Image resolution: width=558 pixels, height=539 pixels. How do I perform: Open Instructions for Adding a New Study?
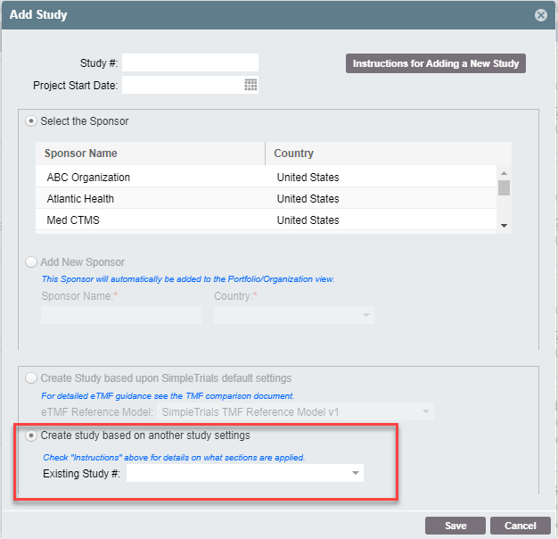436,63
